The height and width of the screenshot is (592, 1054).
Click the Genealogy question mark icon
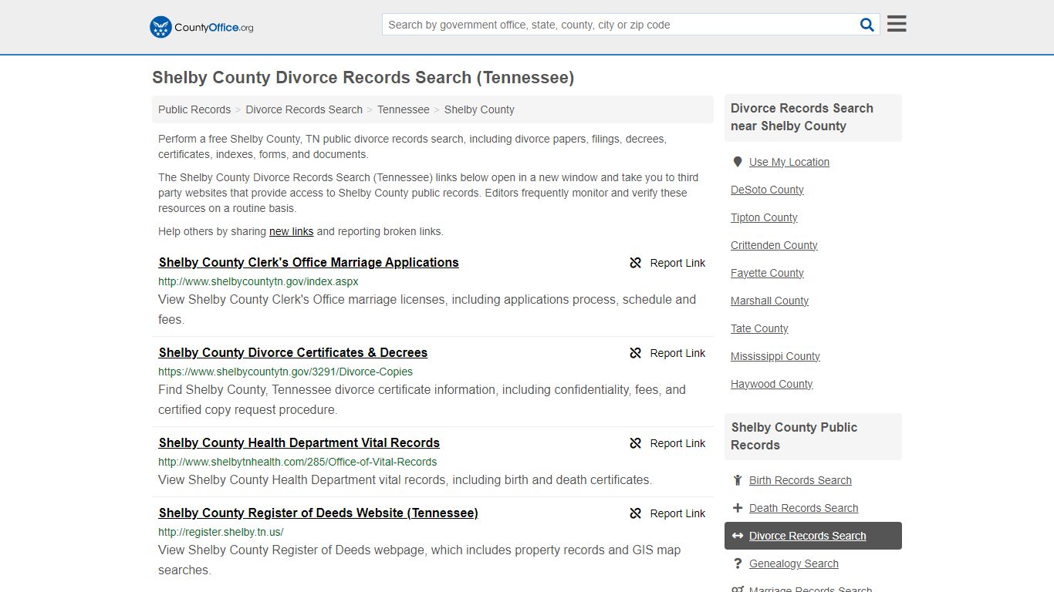(x=738, y=563)
